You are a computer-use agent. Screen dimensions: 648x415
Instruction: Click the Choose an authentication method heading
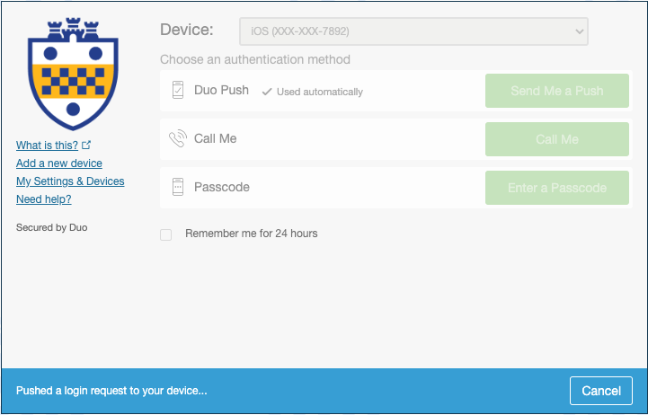pos(255,59)
